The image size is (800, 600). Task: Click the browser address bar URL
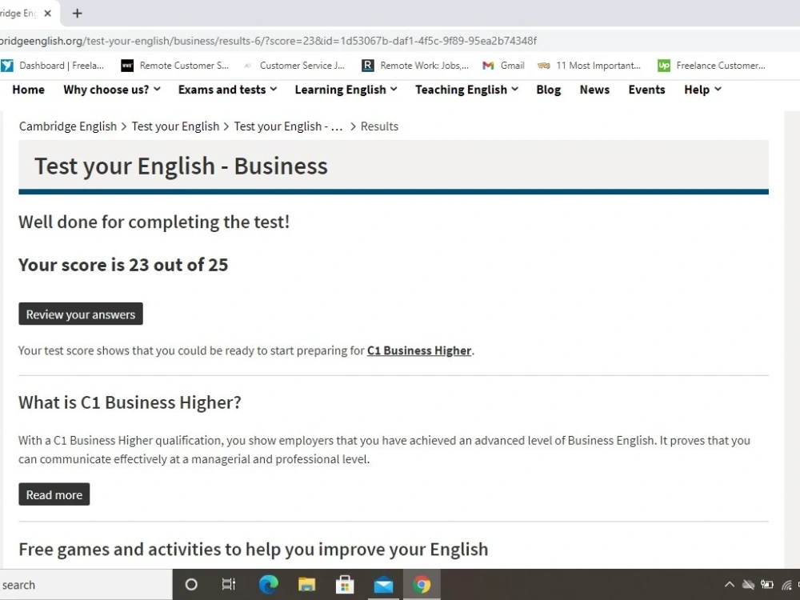coord(268,41)
